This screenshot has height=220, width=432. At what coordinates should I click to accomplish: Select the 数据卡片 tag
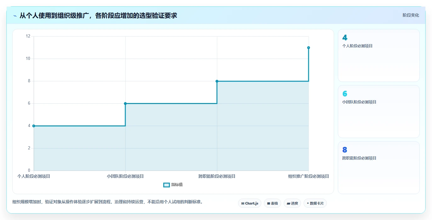click(315, 203)
